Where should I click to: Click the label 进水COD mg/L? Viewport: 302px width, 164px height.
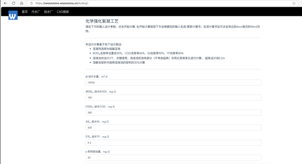(100, 107)
